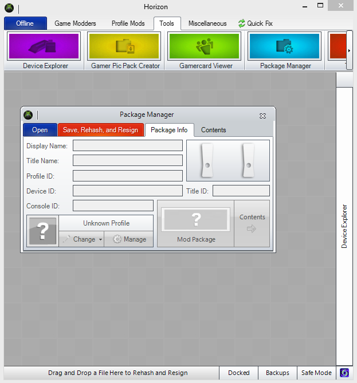Image resolution: width=357 pixels, height=383 pixels.
Task: Click the swirl icon in the status bar
Action: (344, 373)
